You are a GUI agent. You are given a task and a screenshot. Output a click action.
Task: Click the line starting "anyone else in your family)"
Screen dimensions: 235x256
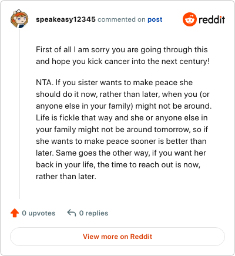coord(123,106)
